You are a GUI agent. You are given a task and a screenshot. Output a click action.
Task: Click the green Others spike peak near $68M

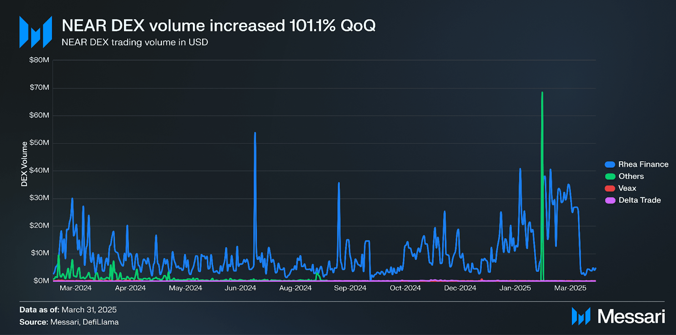[542, 93]
